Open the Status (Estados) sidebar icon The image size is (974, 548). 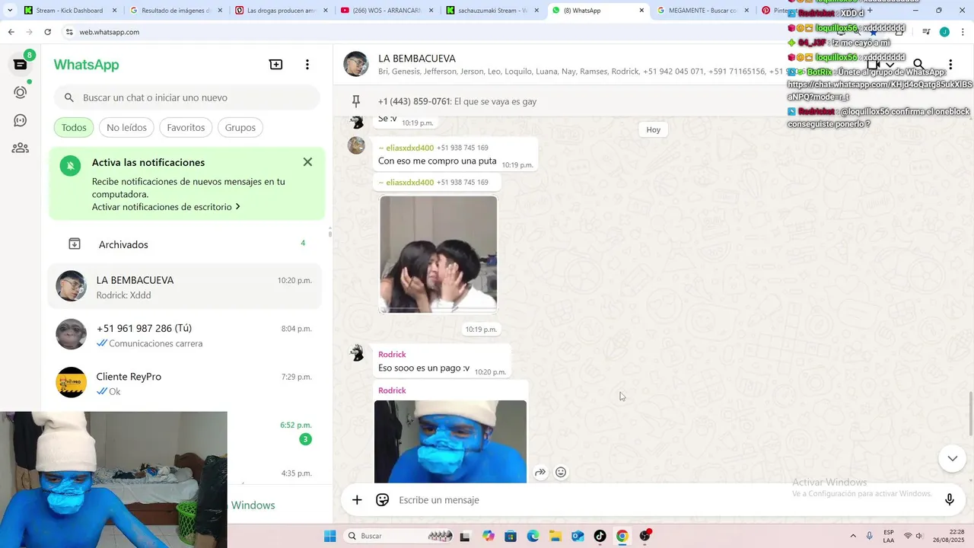(21, 92)
